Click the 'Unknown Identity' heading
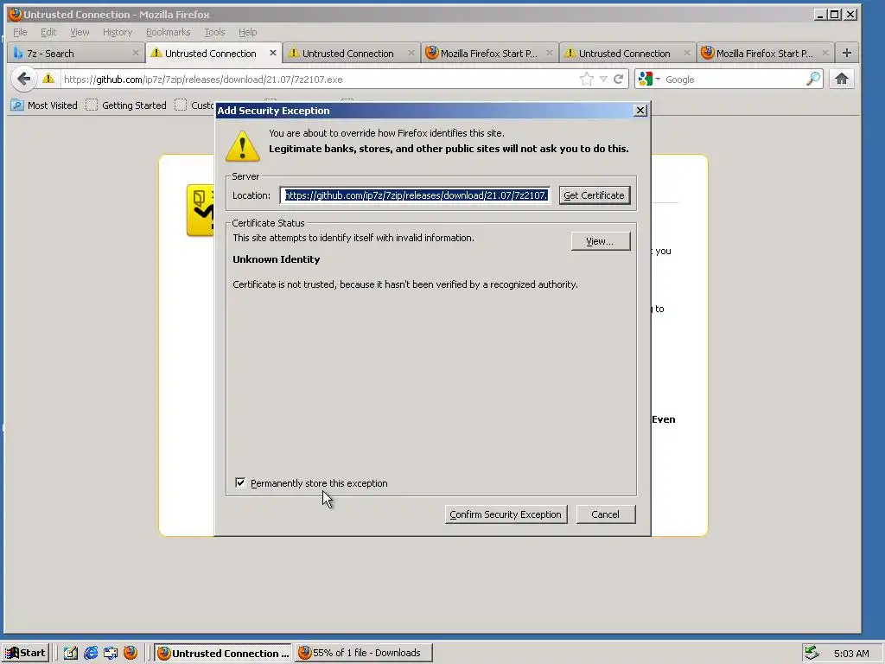Screen dimensions: 885x664 coord(276,259)
